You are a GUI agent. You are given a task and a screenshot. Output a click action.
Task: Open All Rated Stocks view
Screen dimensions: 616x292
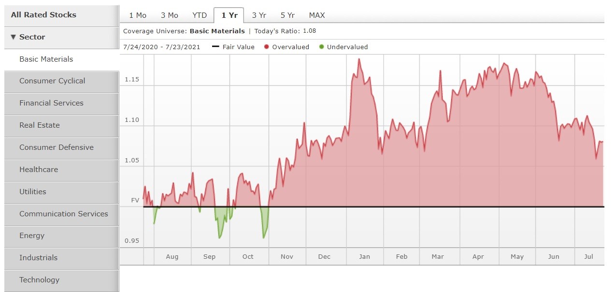point(43,15)
